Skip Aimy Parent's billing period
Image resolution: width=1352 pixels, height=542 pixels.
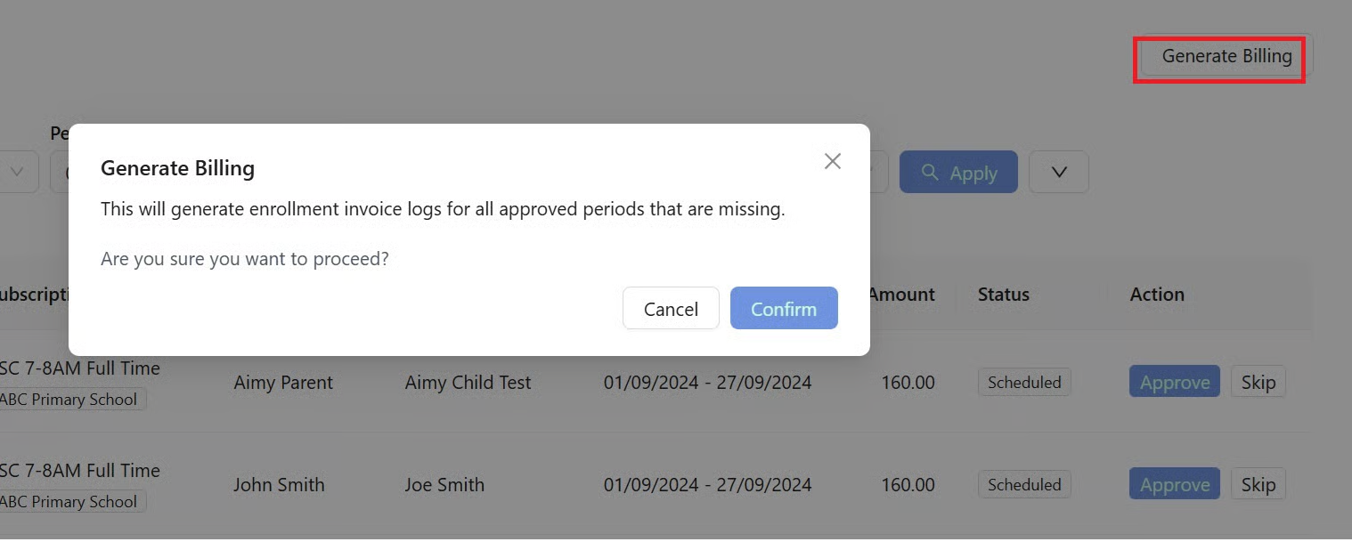click(1258, 383)
